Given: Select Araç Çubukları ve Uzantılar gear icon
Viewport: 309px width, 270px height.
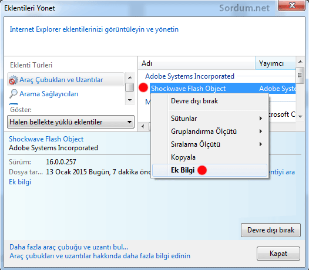Looking at the screenshot, I should [13, 80].
